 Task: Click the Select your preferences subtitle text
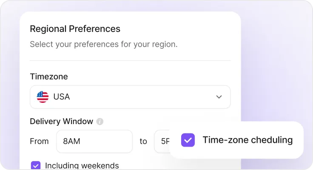104,44
